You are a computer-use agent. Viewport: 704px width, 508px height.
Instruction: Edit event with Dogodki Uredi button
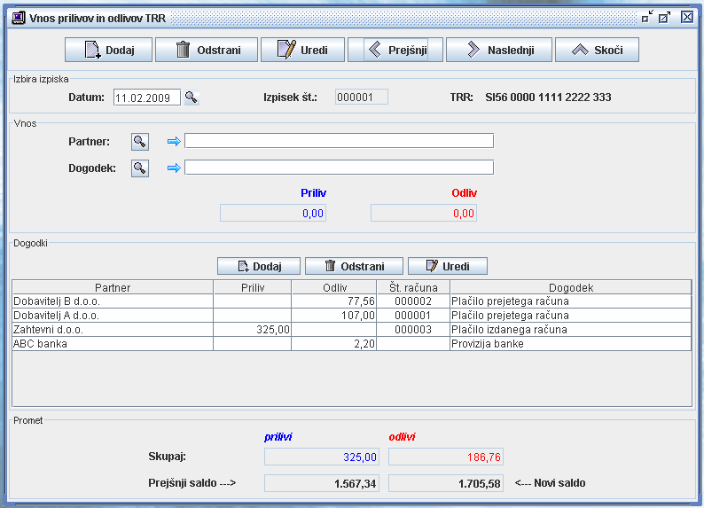tap(448, 266)
